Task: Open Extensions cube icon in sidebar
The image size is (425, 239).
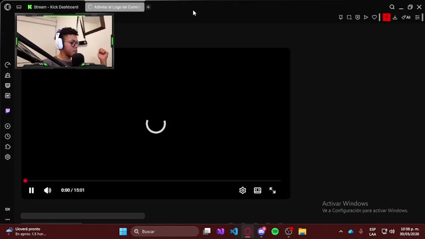Action: [x=8, y=147]
